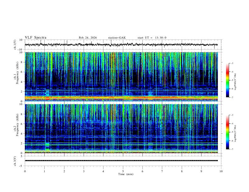
Task: Click the "-3" tick on ch.2 colorbar
Action: [232, 115]
